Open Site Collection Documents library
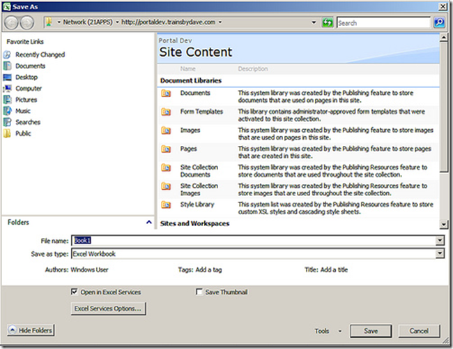 coord(199,171)
